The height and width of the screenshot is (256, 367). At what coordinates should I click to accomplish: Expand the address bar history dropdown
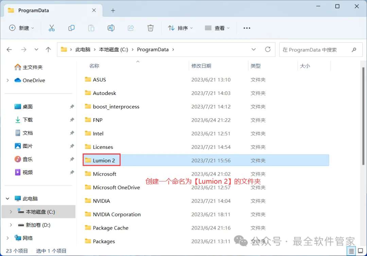254,49
